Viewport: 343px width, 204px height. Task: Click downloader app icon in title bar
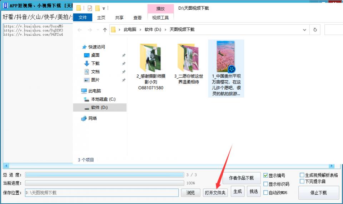tap(5, 5)
